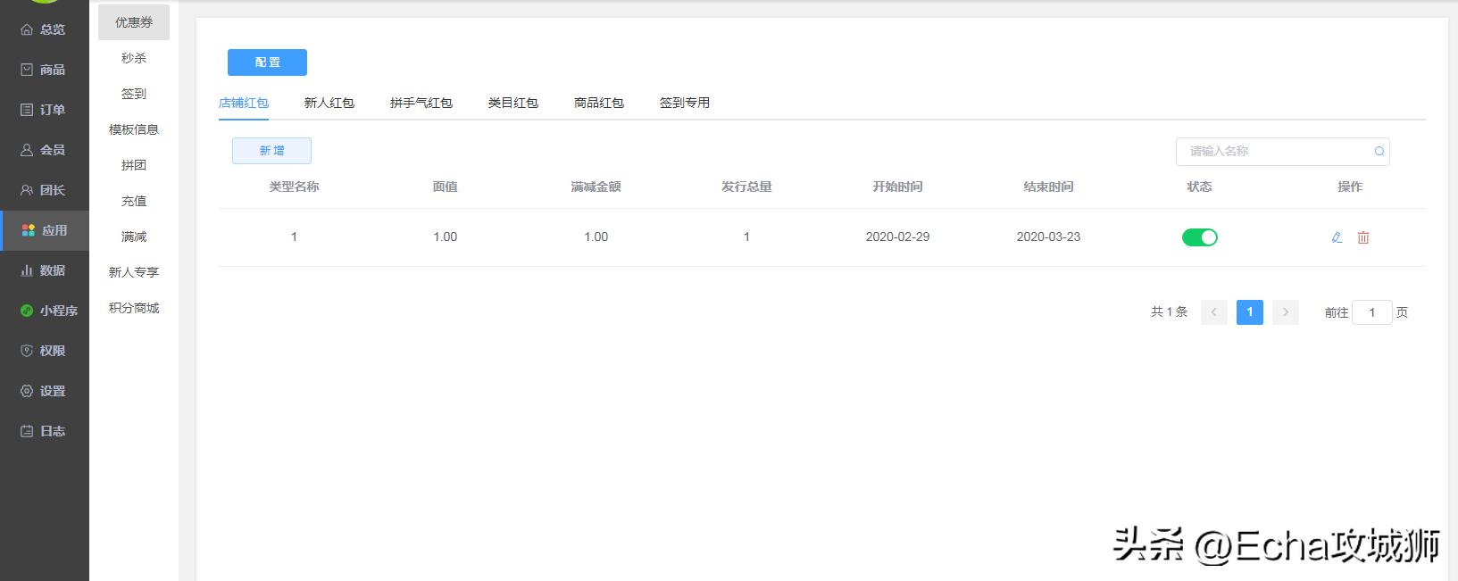Click the 新增 add button
Viewport: 1458px width, 581px height.
271,151
